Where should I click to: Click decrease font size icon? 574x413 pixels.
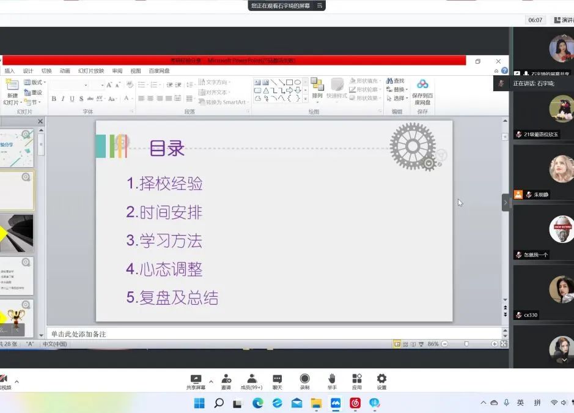(117, 85)
